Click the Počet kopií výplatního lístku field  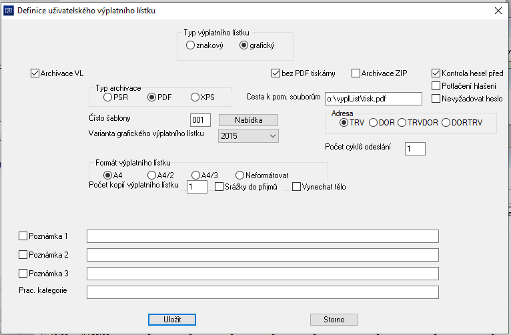tap(197, 187)
